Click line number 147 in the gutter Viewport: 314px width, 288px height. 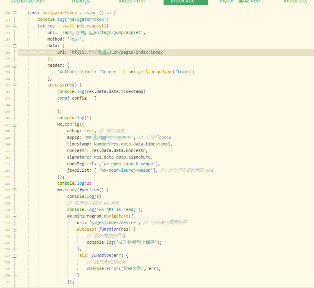tap(7, 125)
